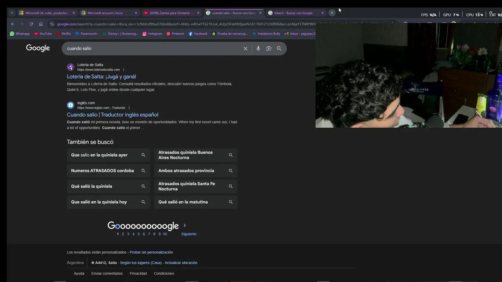The image size is (502, 282).
Task: Go back to previous page
Action: tap(12, 24)
